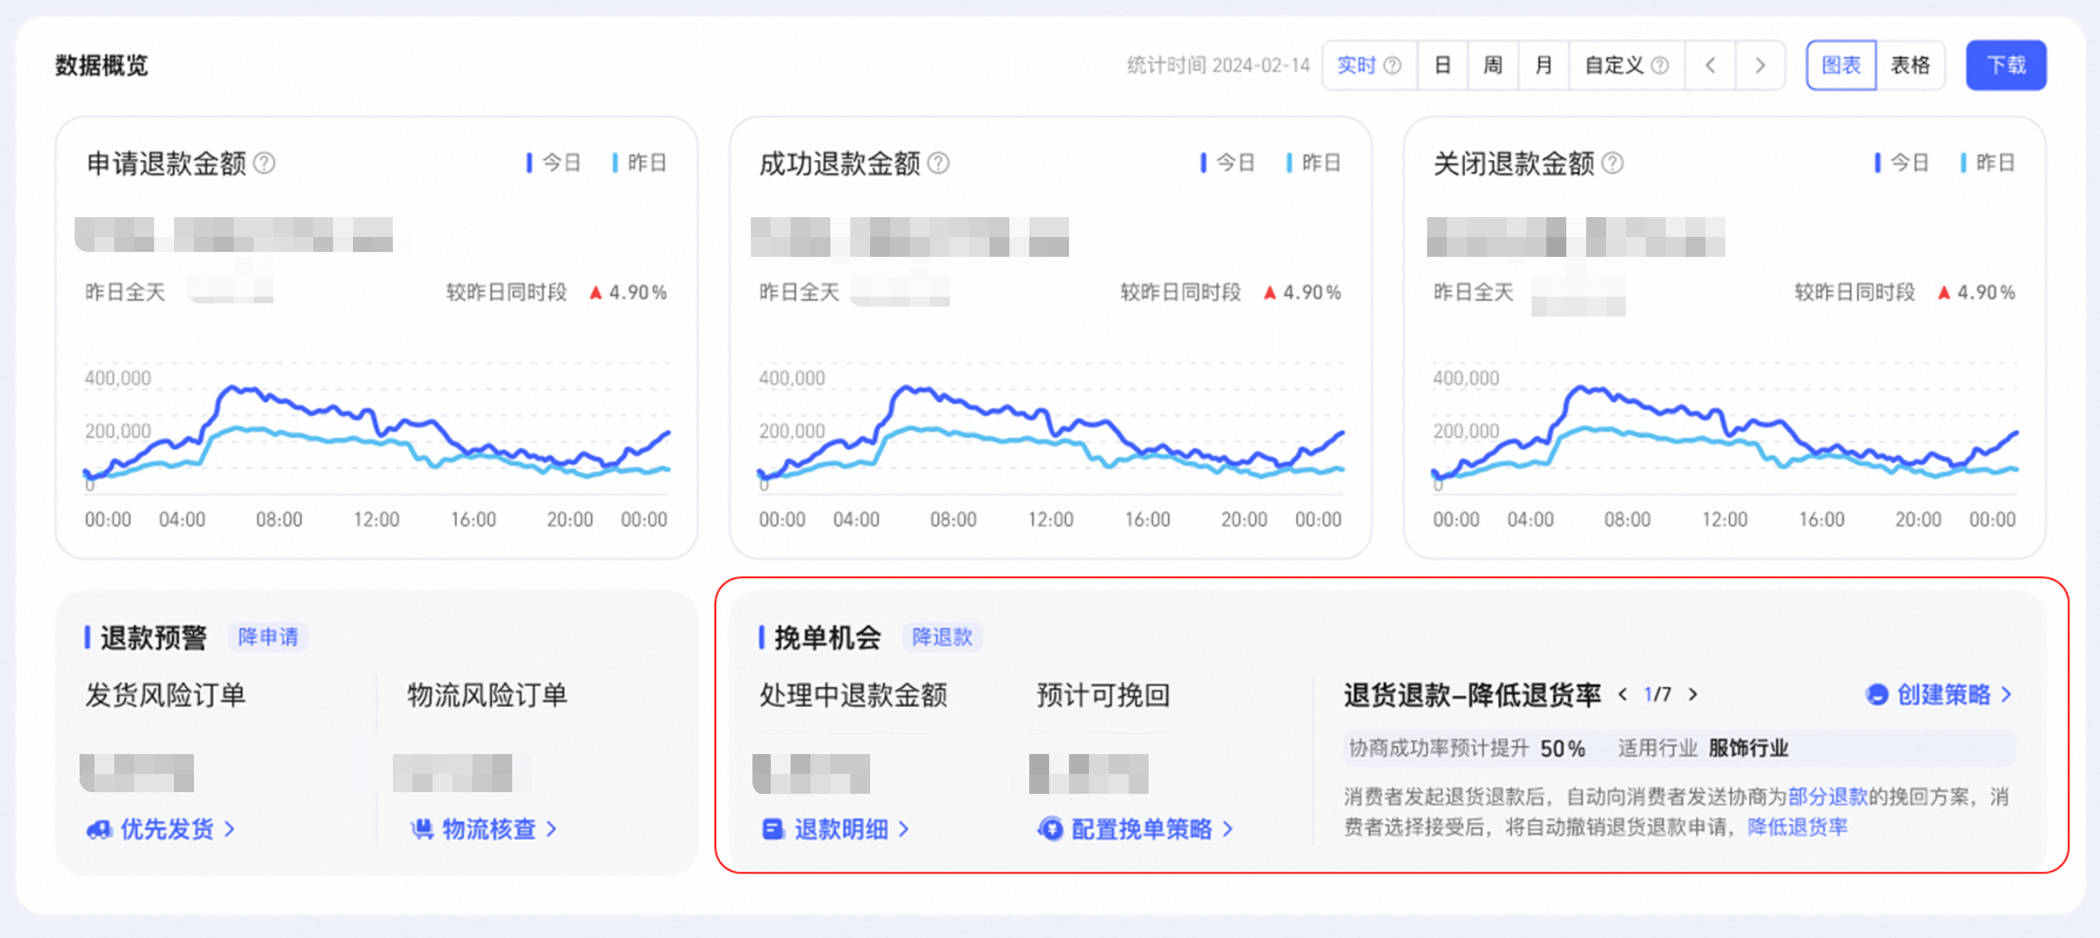Go to next period arrow
Viewport: 2100px width, 938px height.
1760,65
